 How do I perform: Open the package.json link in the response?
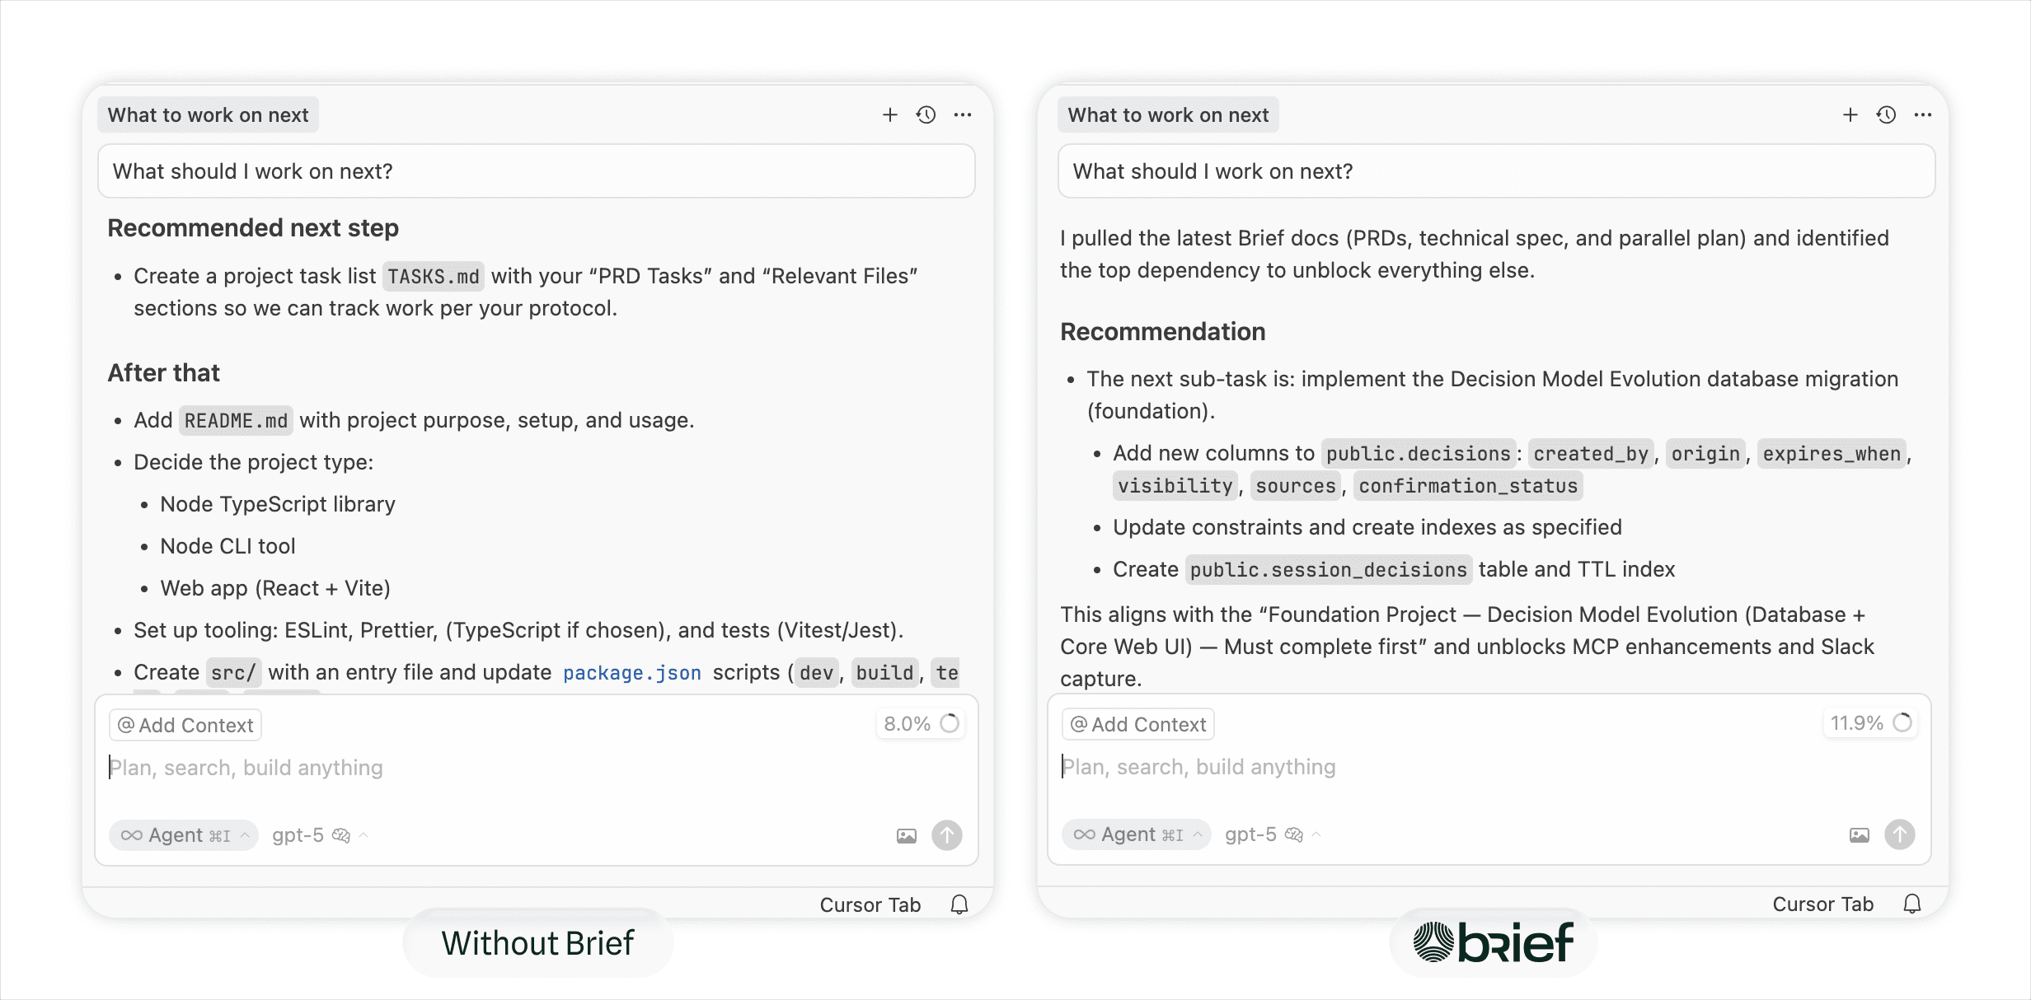631,673
